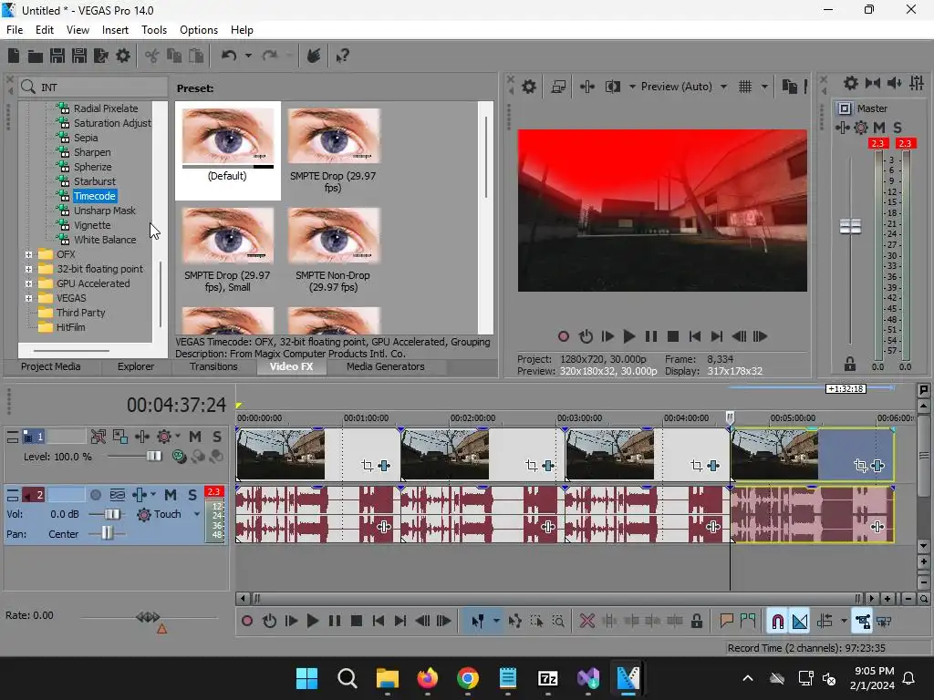This screenshot has width=934, height=700.
Task: Toggle Split Screen View in preview
Action: point(612,87)
